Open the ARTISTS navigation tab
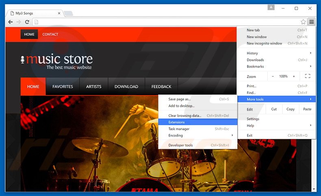 [93, 87]
